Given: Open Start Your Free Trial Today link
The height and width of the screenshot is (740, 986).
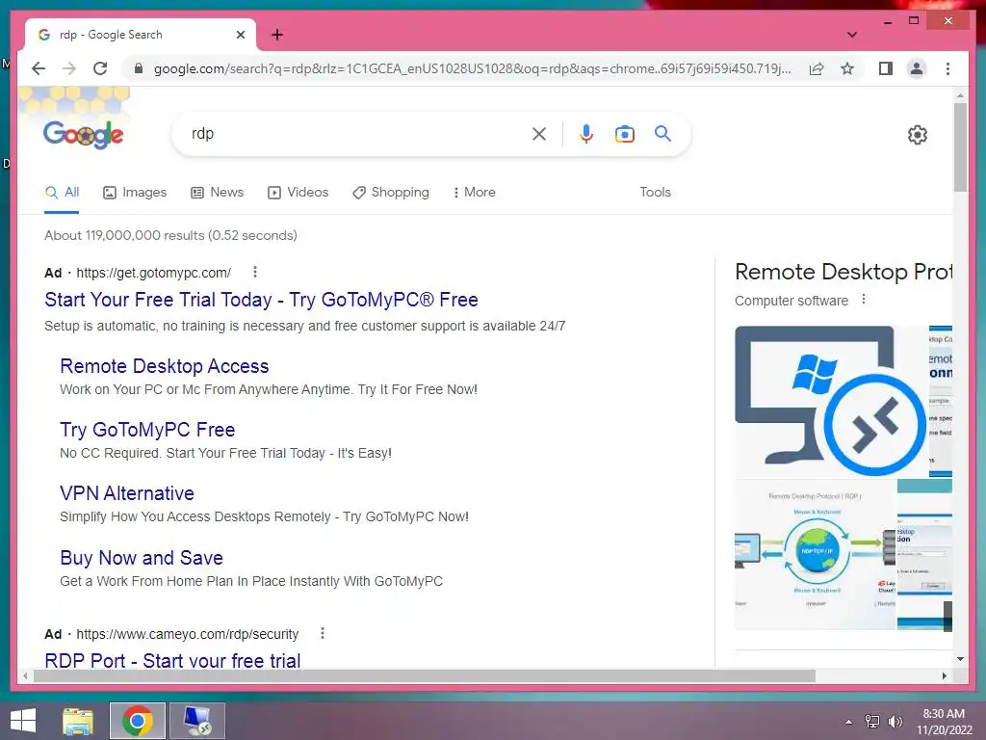Looking at the screenshot, I should pos(261,300).
